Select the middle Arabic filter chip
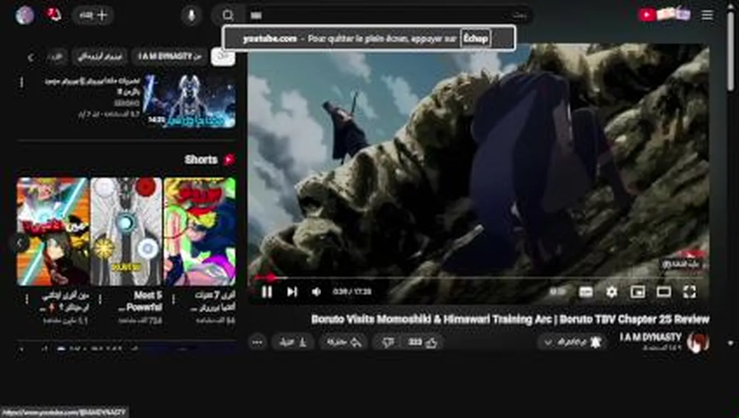 point(100,57)
